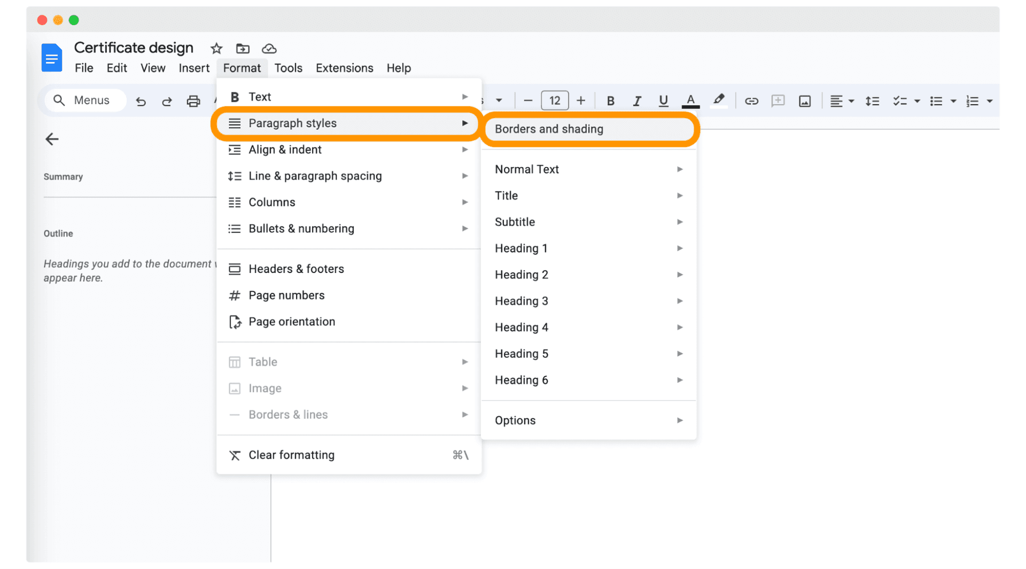Toggle italic formatting
The width and height of the screenshot is (1026, 569).
coord(636,100)
